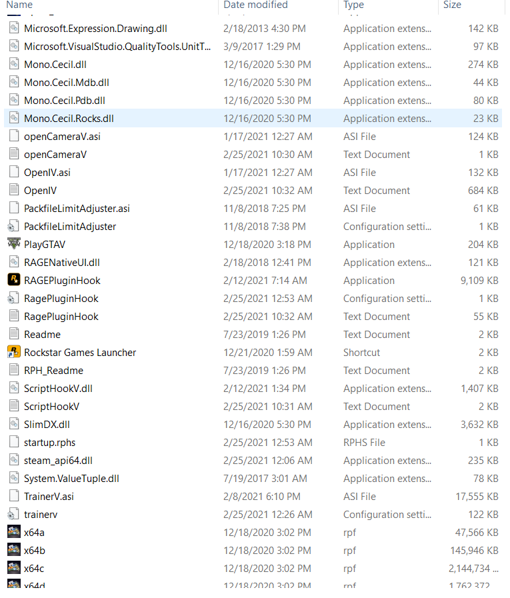510x598 pixels.
Task: Select the ScriptHookV text document name
Action: tap(51, 407)
